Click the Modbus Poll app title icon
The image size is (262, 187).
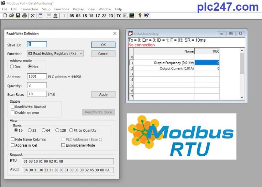pyautogui.click(x=3, y=3)
